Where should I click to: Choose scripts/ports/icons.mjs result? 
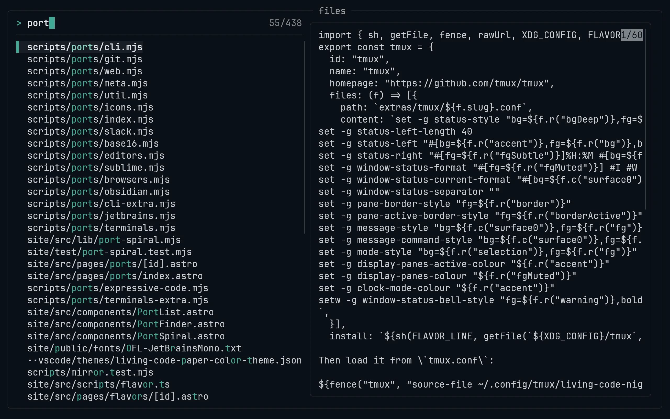(x=90, y=108)
